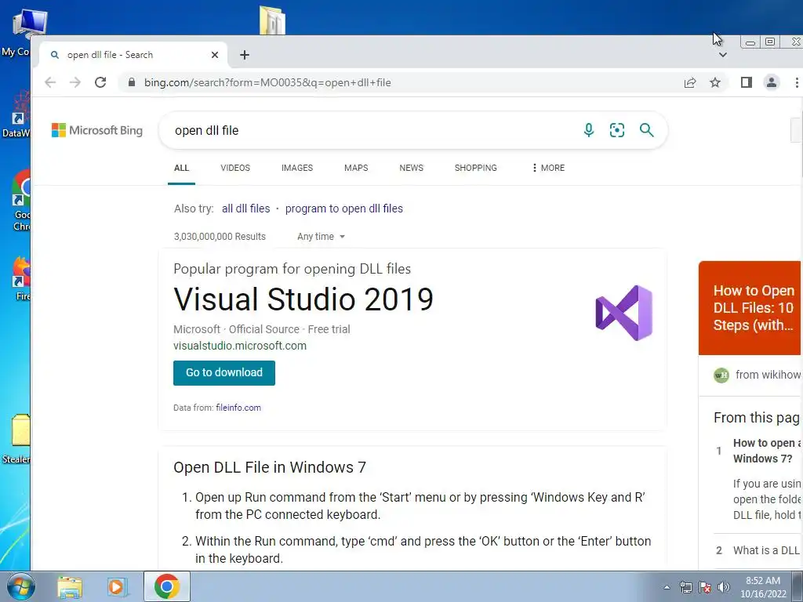Switch to the NEWS tab
Image resolution: width=803 pixels, height=602 pixels.
click(411, 168)
